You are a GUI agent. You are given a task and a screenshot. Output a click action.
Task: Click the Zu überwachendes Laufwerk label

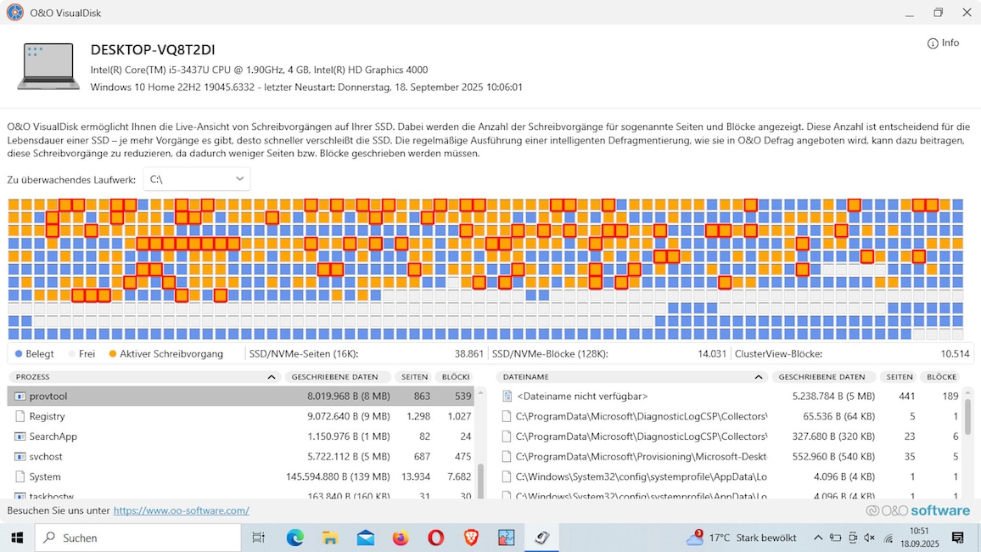[x=71, y=180]
